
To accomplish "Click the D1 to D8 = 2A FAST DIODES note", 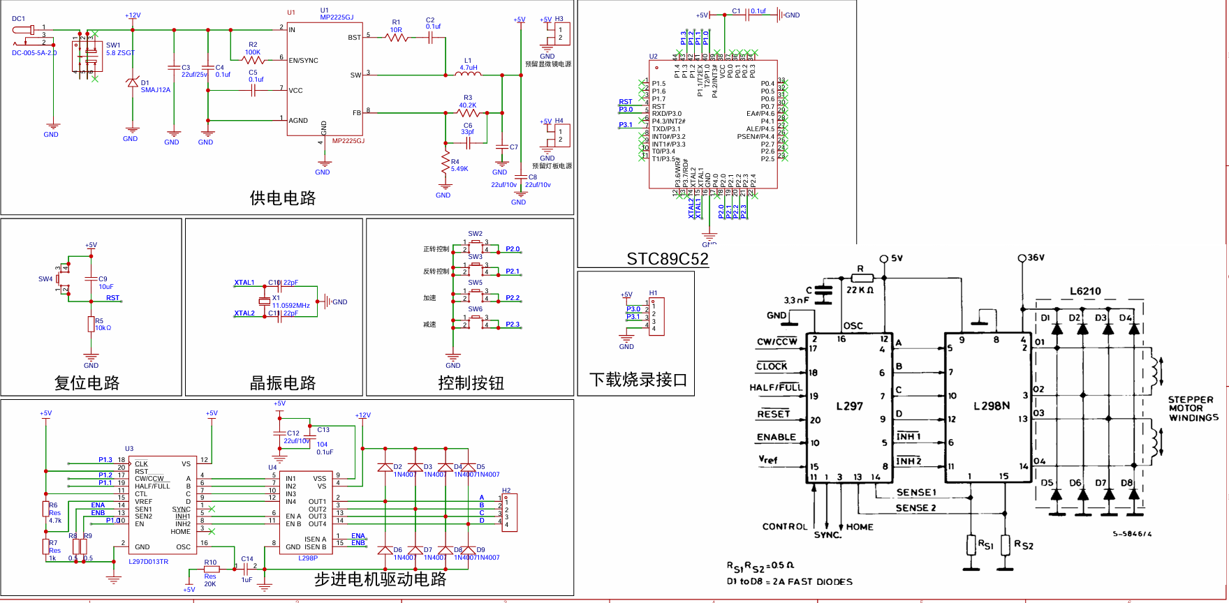I will (790, 581).
